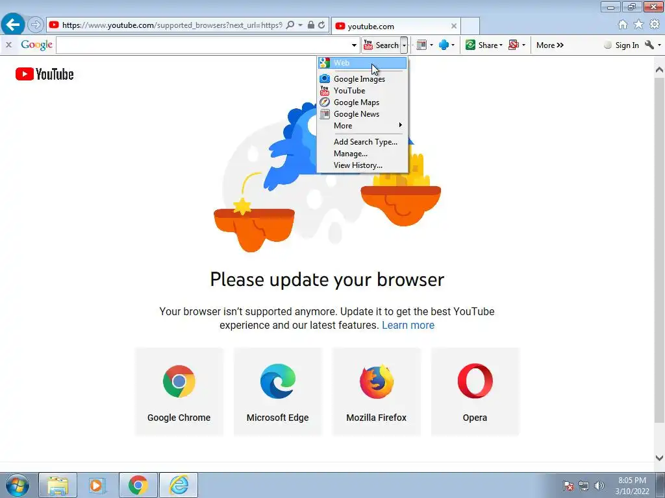The image size is (665, 498).
Task: Click the volume speaker tray icon
Action: tap(599, 486)
